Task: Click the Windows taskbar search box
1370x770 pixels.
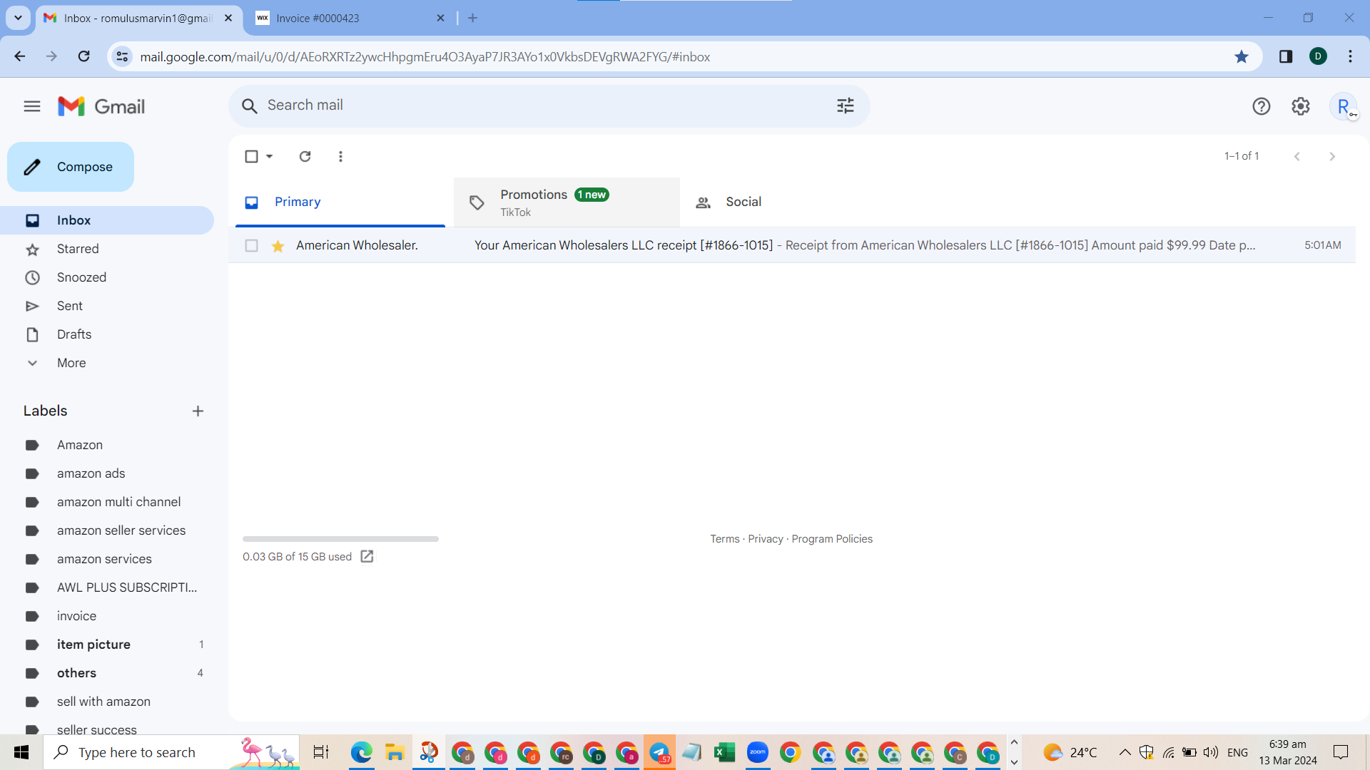Action: click(x=171, y=752)
